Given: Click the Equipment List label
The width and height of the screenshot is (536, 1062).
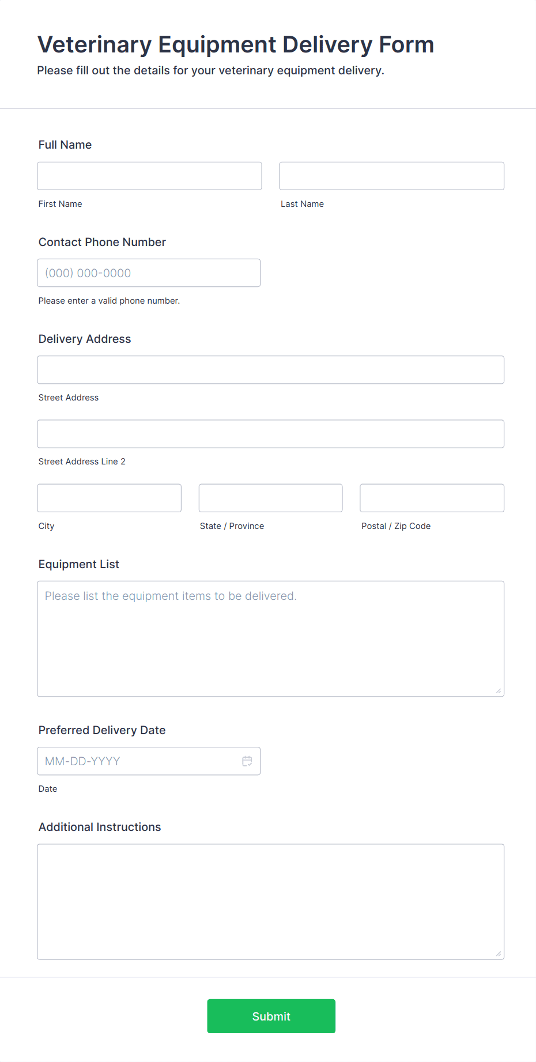Looking at the screenshot, I should pyautogui.click(x=79, y=564).
